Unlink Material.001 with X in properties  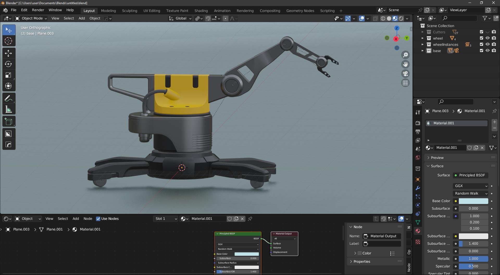tap(482, 148)
